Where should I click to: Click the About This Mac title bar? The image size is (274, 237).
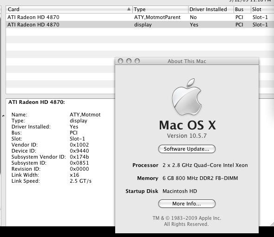pos(187,61)
